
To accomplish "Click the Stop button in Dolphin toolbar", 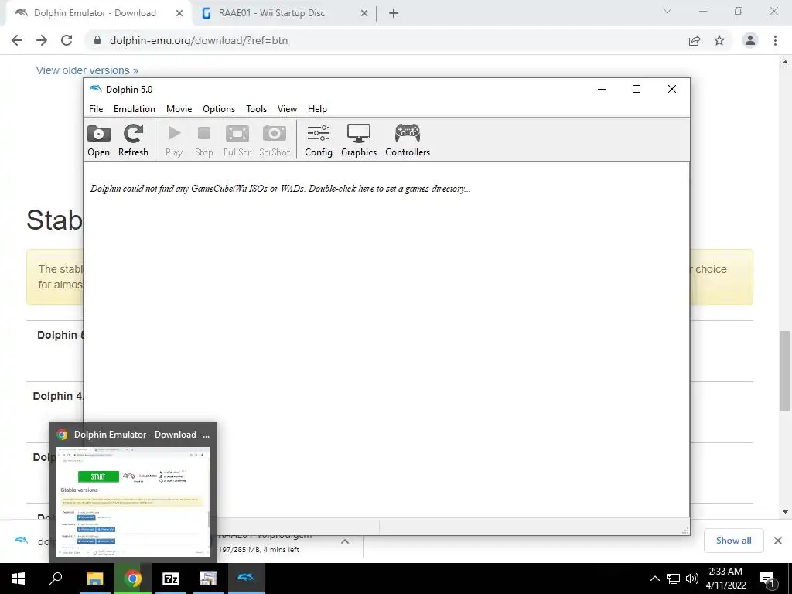I will (203, 141).
